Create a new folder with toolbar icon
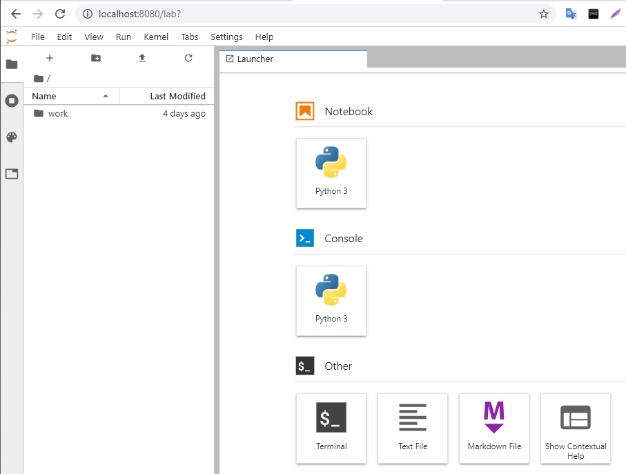 96,58
